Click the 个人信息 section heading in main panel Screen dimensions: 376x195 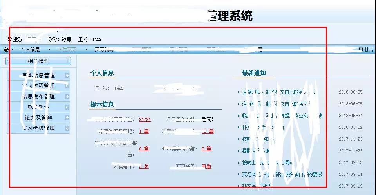pos(102,73)
